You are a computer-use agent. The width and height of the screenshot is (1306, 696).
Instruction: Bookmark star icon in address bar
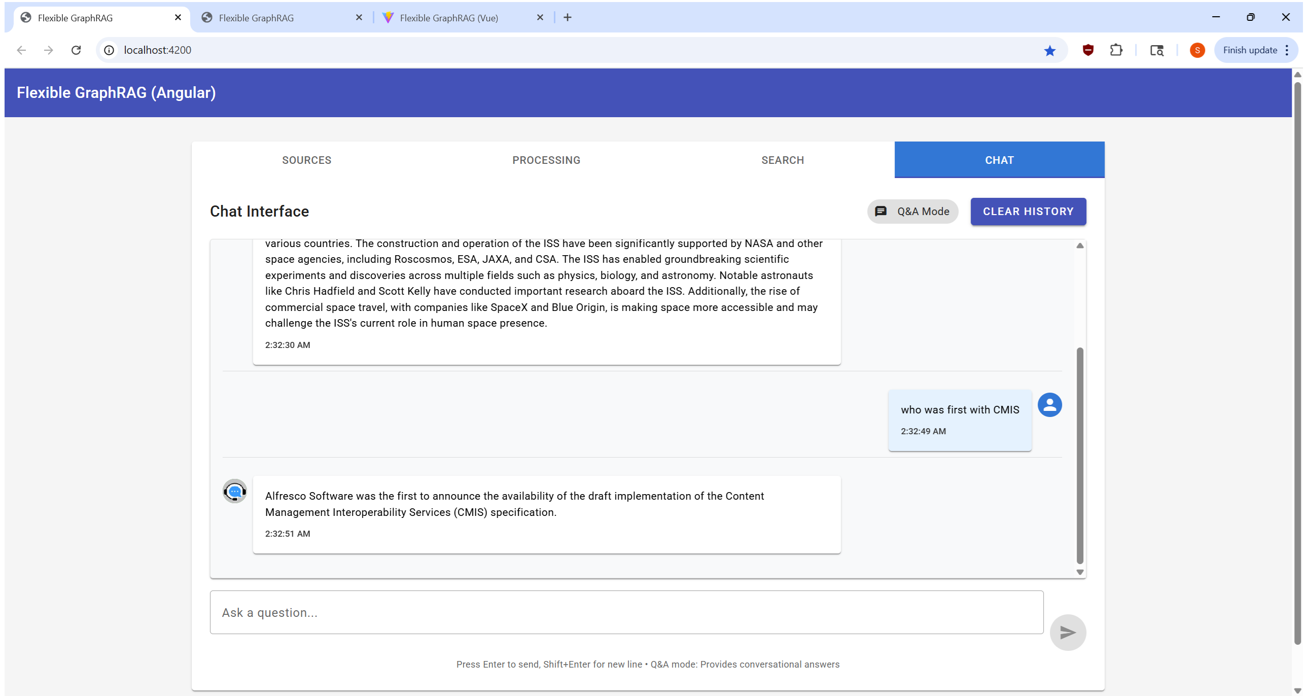[1049, 50]
